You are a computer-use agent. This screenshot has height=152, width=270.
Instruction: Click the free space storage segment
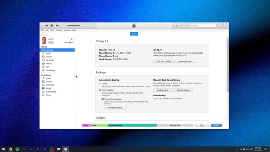(175, 125)
